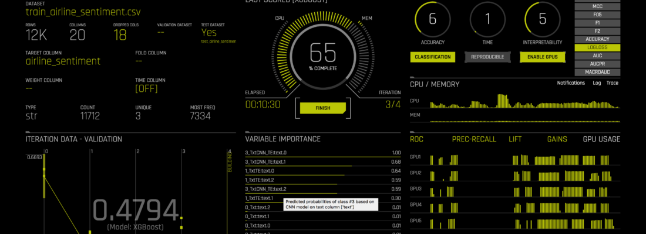
Task: Select the 3_TxtCNN_TE:text.0 variable importance row
Action: point(266,153)
